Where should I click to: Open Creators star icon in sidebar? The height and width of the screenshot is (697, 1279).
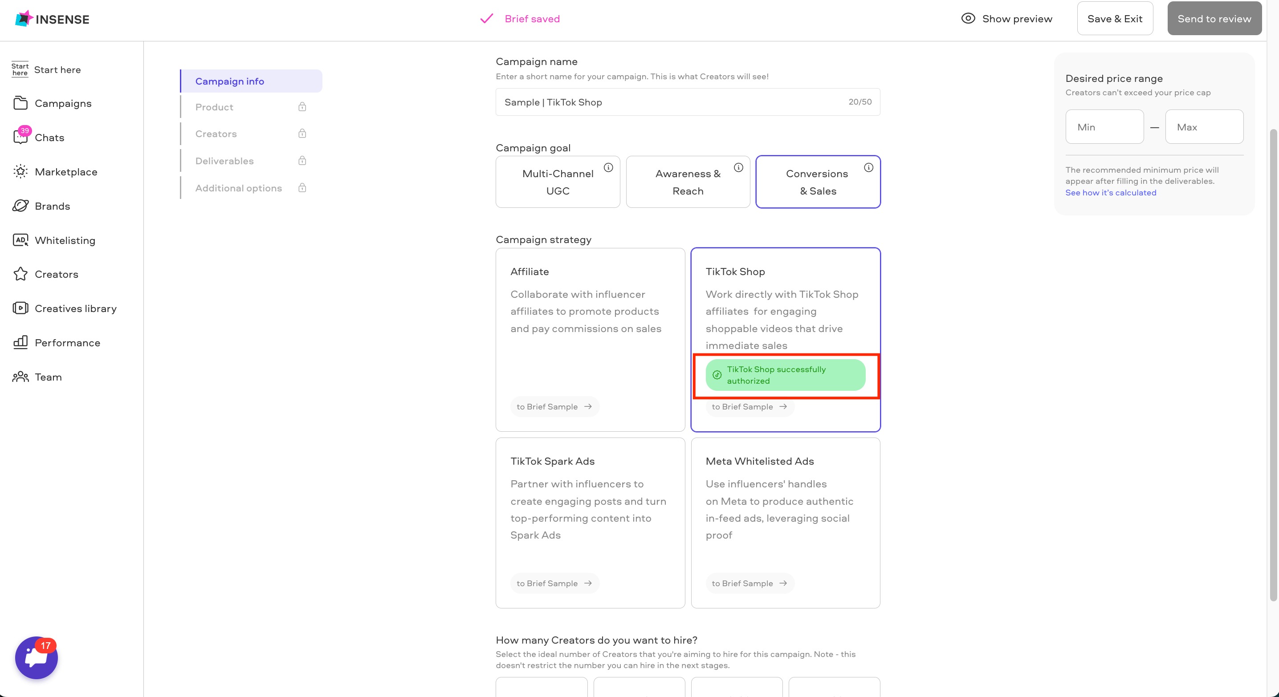(x=20, y=274)
